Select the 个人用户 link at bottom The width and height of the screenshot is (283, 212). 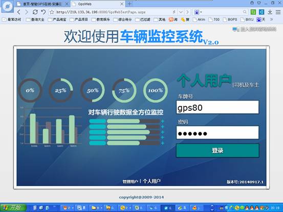point(151,181)
